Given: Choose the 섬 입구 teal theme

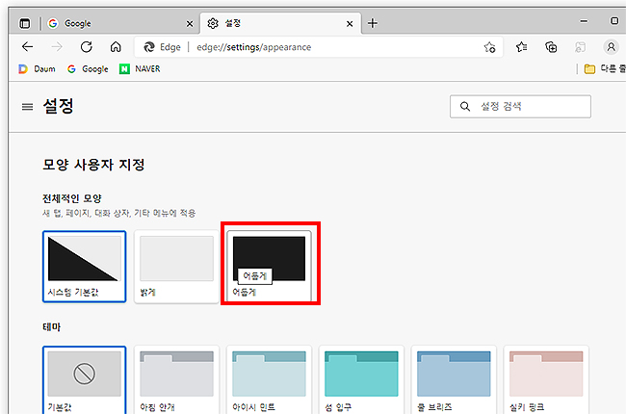Looking at the screenshot, I should pyautogui.click(x=361, y=379).
